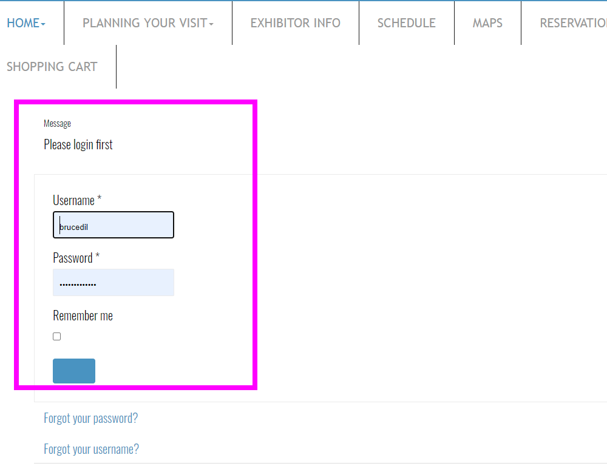Click the Password field label
Image resolution: width=607 pixels, height=469 pixels.
(x=72, y=258)
